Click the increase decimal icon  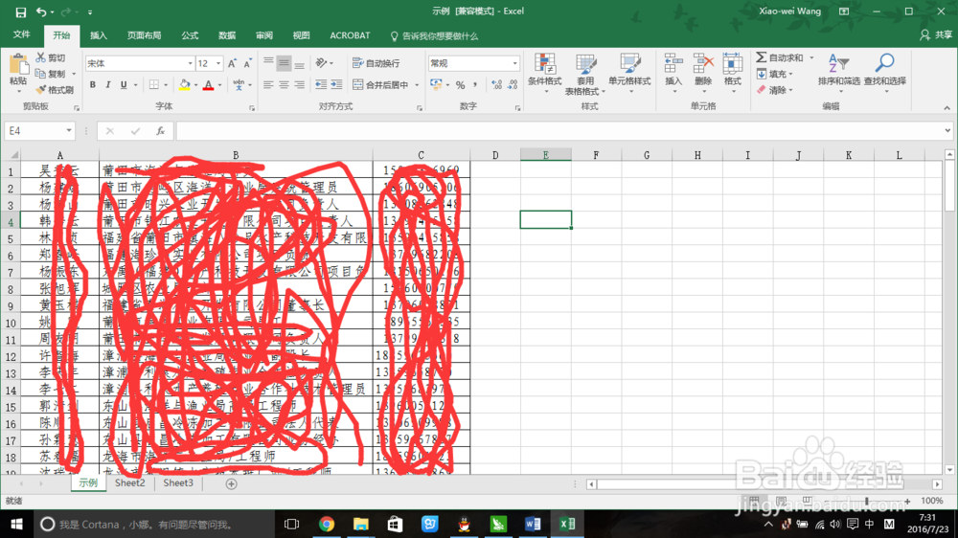point(496,85)
